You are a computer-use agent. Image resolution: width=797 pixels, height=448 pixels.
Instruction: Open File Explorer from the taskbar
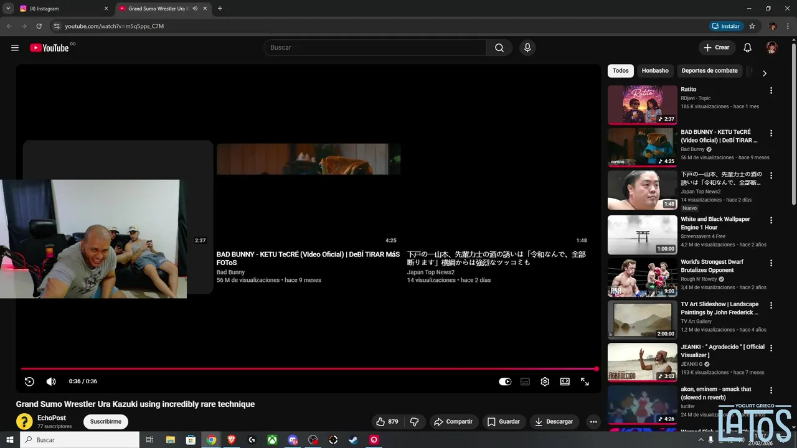click(170, 440)
